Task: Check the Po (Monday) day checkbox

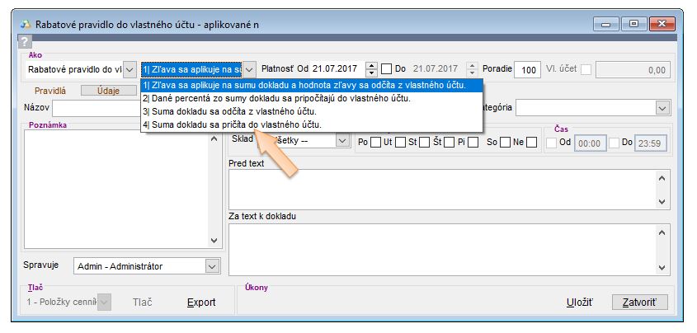Action: 376,143
